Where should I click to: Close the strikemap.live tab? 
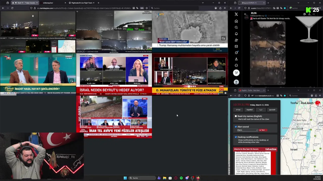(x=65, y=3)
